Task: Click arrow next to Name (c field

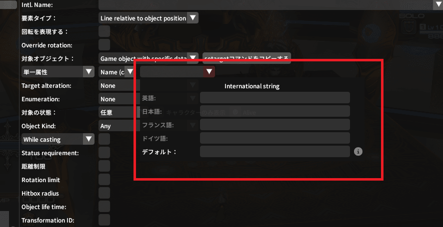Action: tap(130, 72)
